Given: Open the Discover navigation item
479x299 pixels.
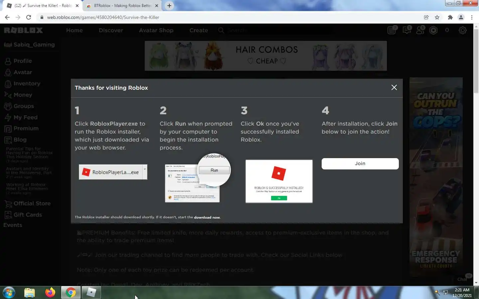Looking at the screenshot, I should (111, 30).
